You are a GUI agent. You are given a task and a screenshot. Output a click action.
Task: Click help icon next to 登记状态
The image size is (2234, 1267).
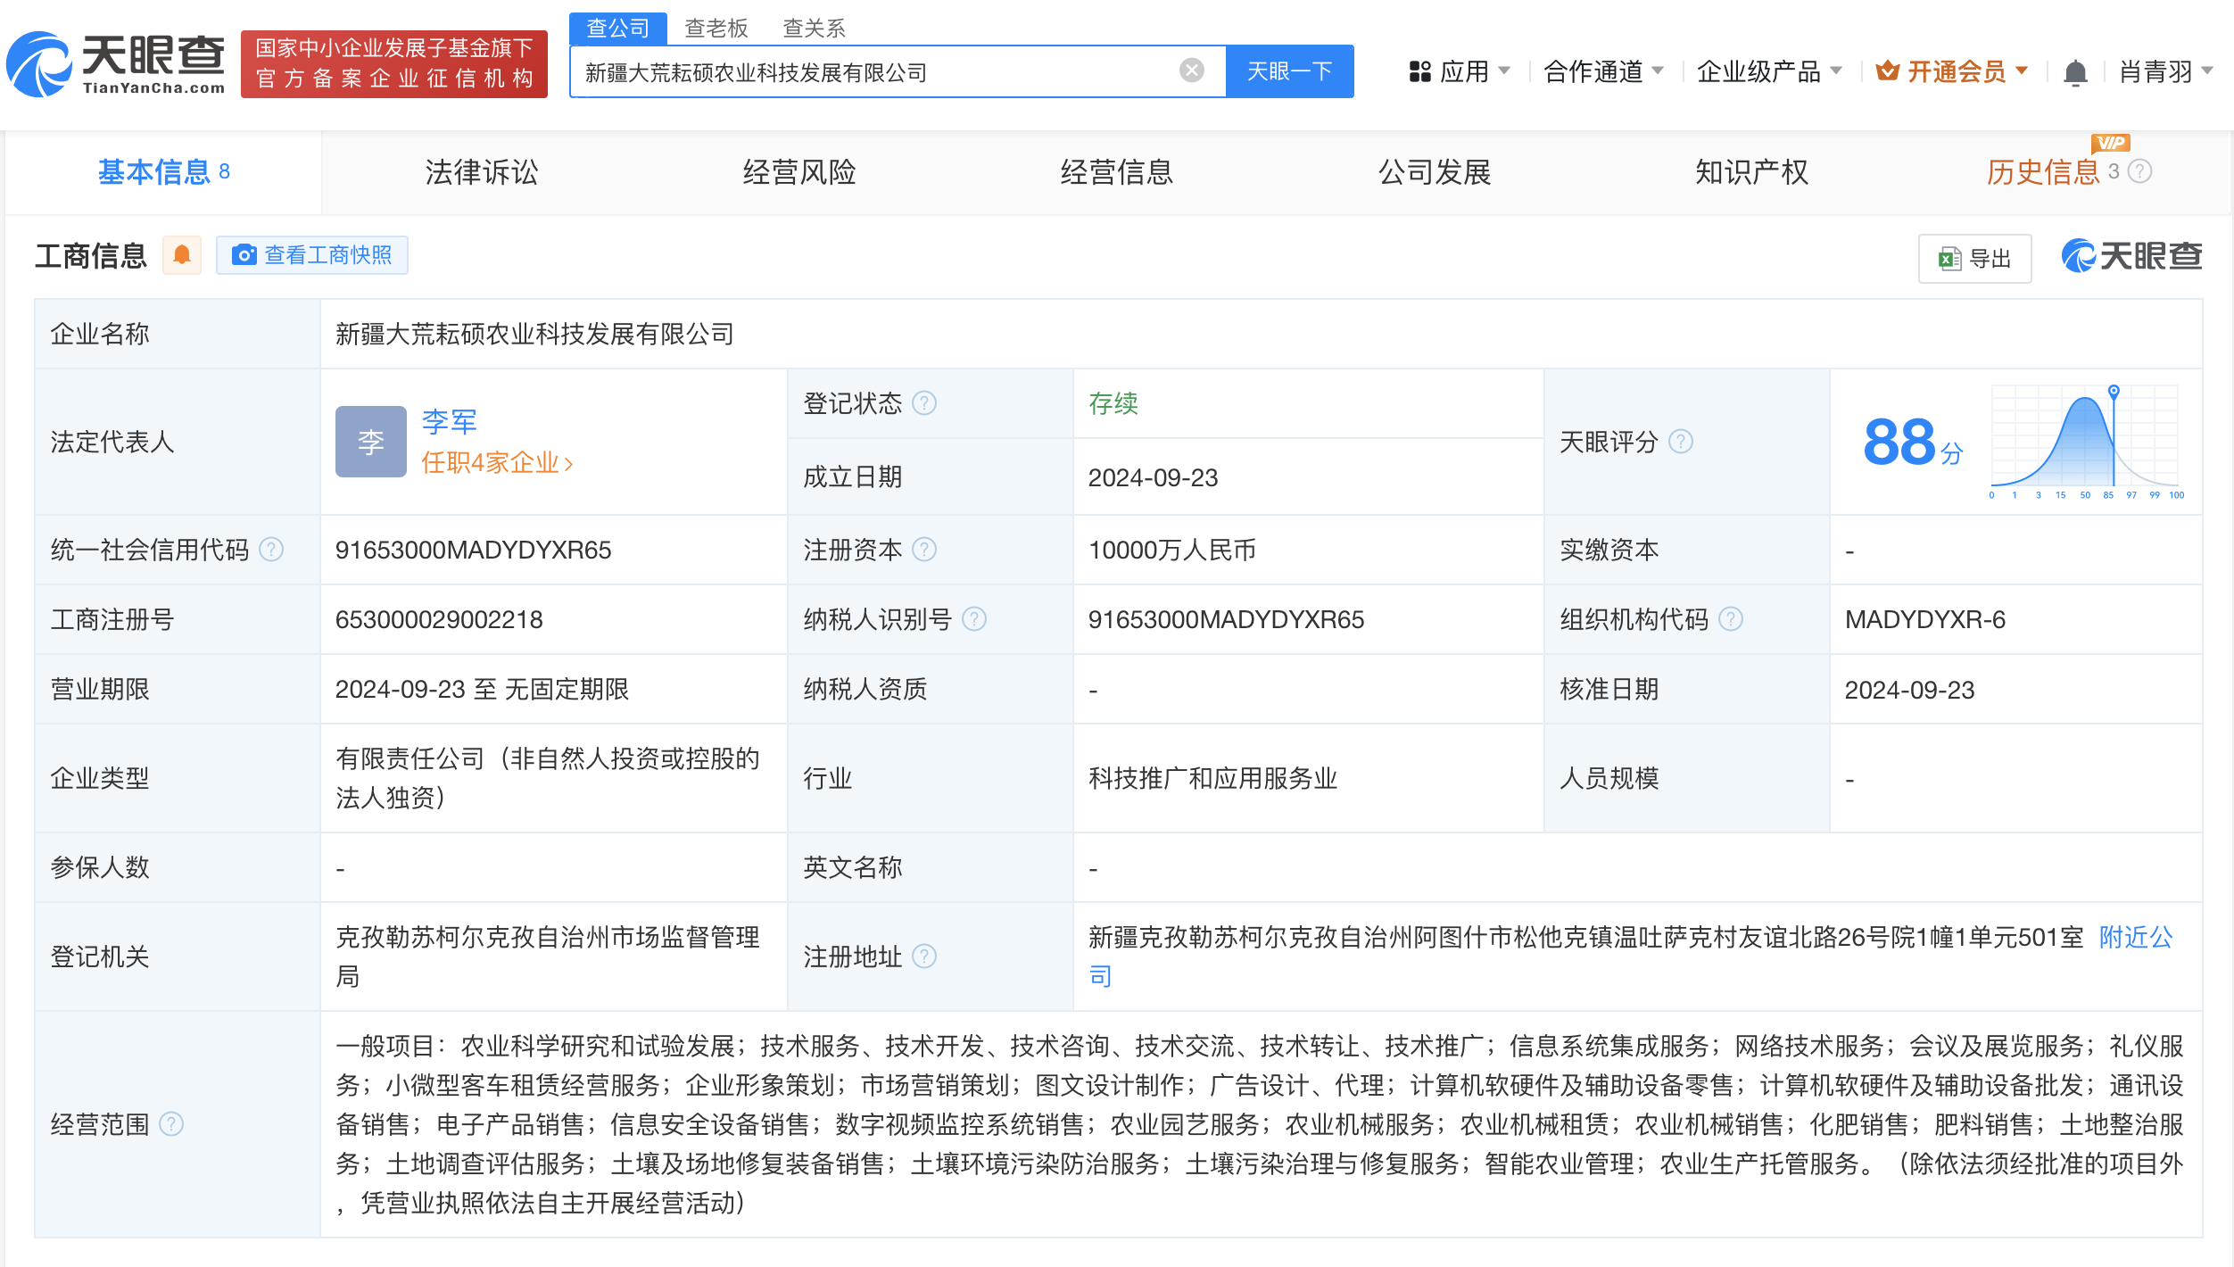click(925, 403)
